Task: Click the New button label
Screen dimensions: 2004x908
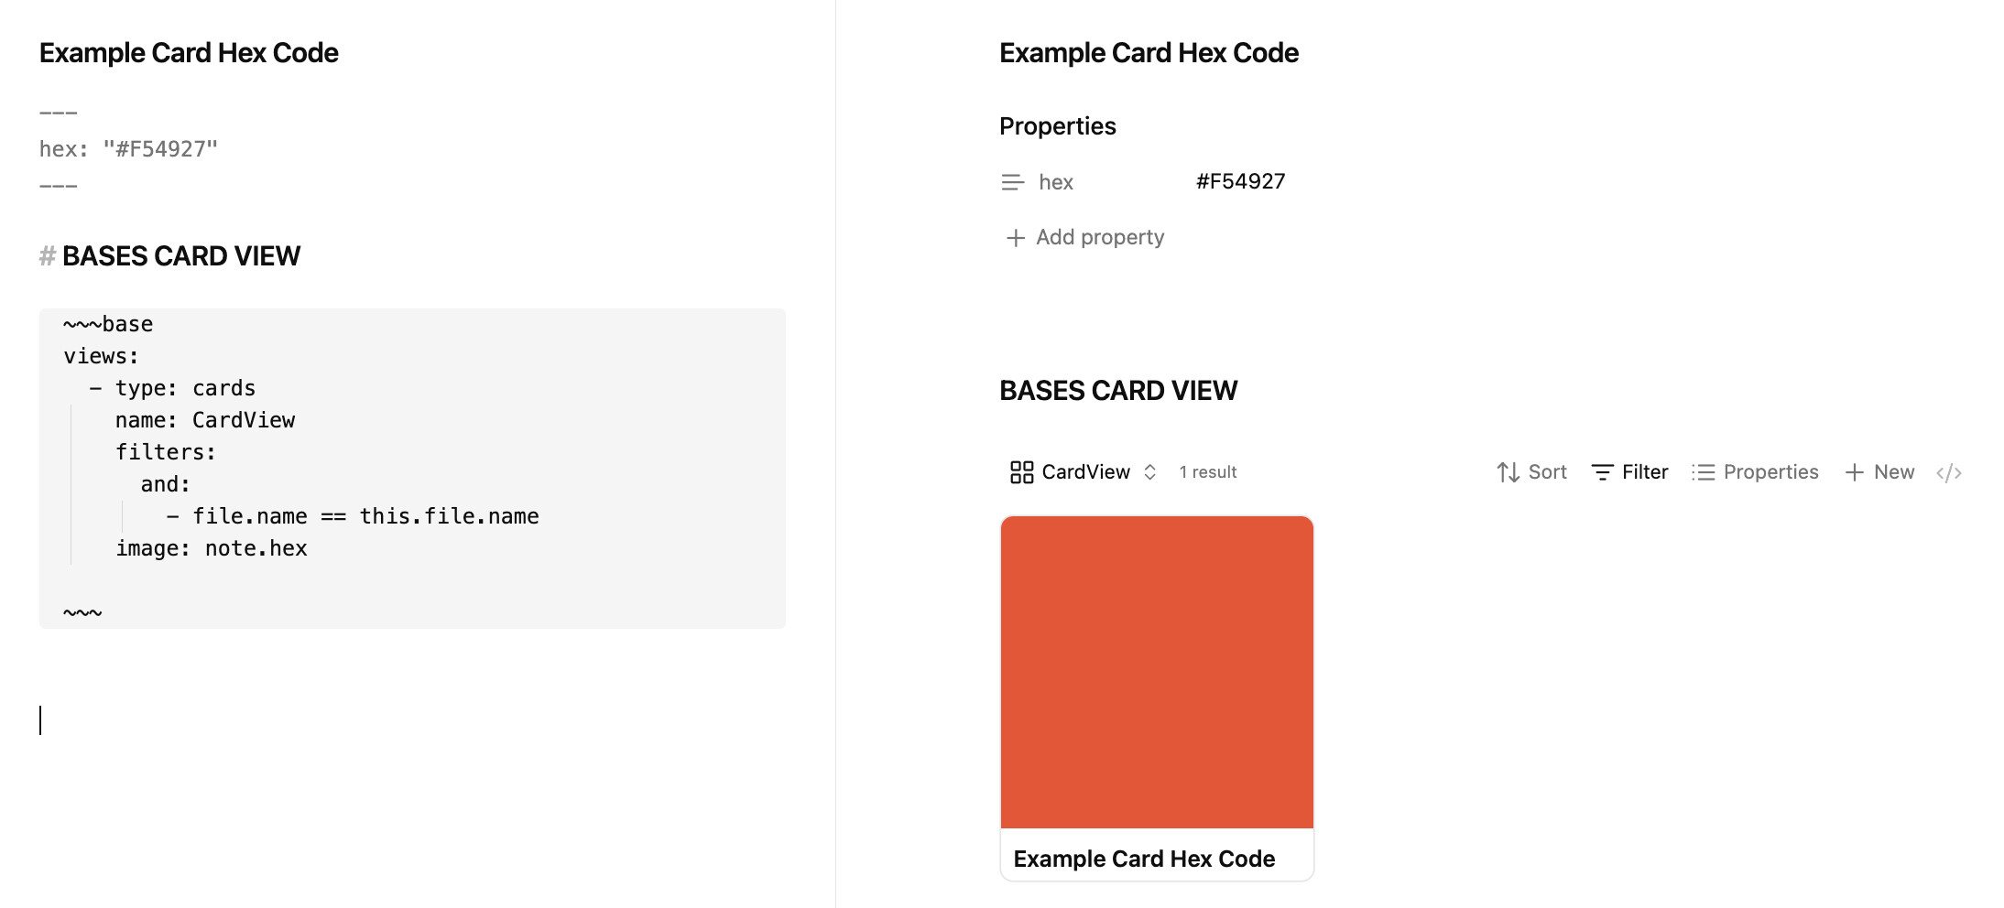Action: [x=1893, y=472]
